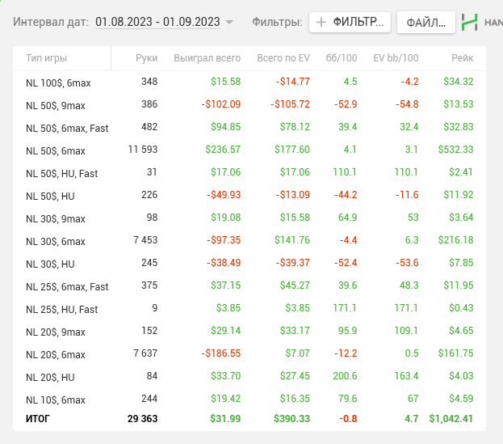Image resolution: width=503 pixels, height=444 pixels.
Task: Sort by Руки column header
Action: (x=146, y=58)
